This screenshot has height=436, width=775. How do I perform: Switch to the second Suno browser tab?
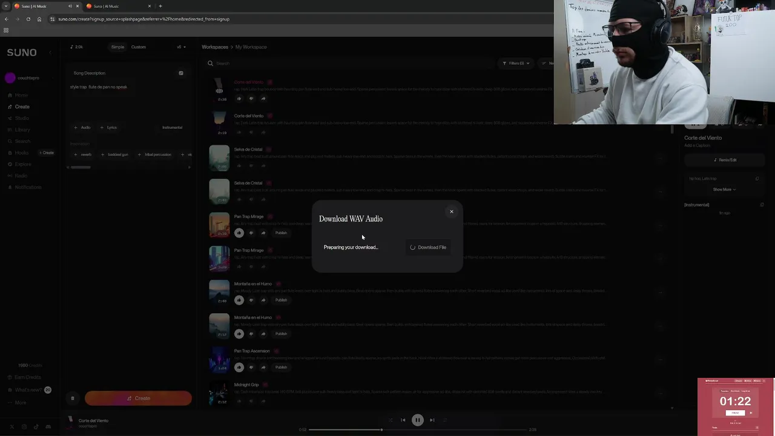[x=119, y=6]
